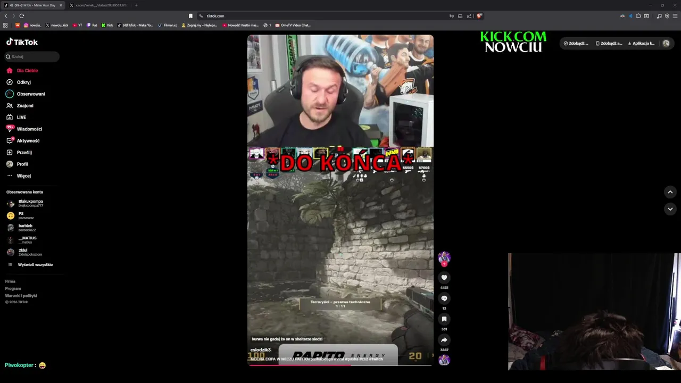Open a new browser tab

[x=136, y=5]
